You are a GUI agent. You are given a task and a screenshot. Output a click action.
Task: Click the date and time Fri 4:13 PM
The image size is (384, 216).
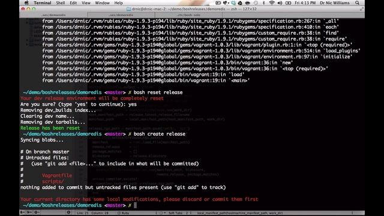click(305, 3)
